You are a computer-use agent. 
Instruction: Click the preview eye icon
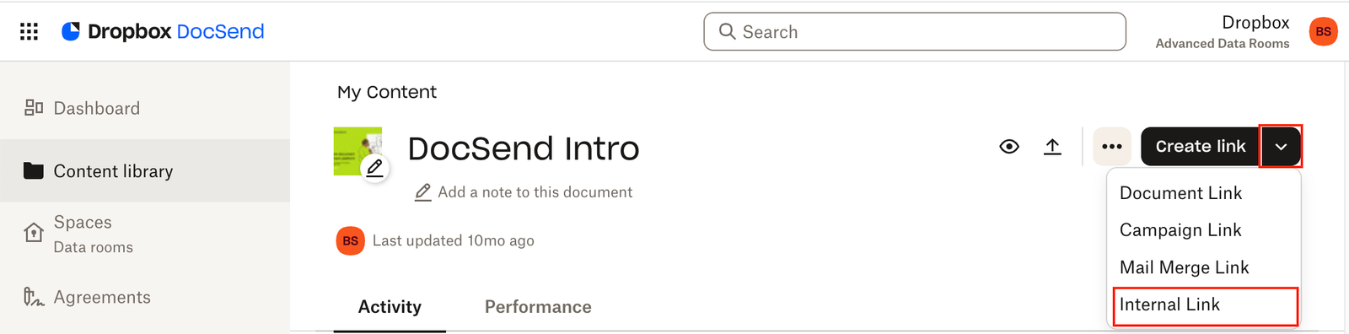[1009, 147]
